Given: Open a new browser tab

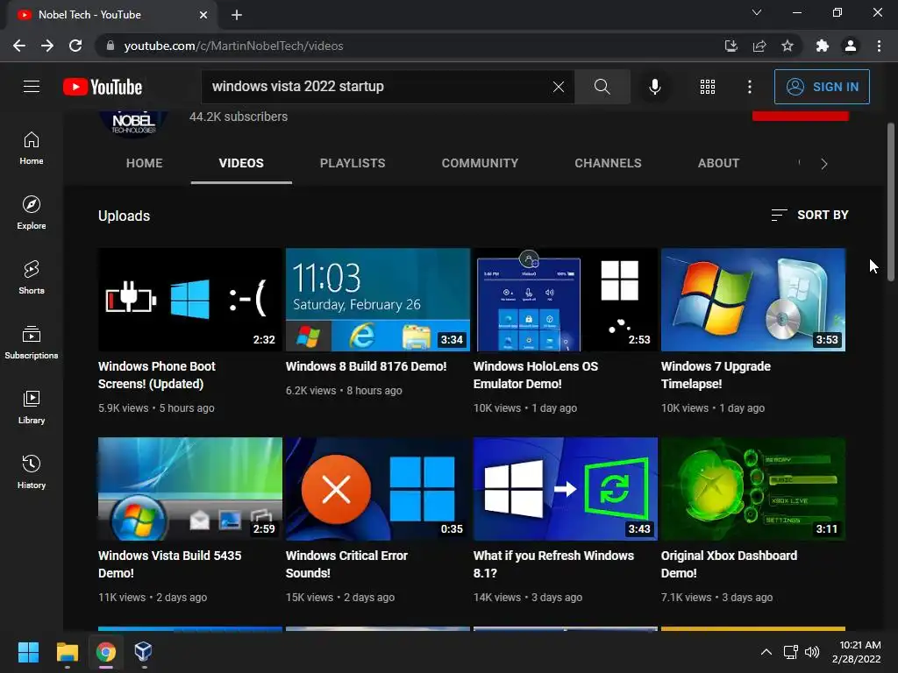Looking at the screenshot, I should (x=237, y=15).
